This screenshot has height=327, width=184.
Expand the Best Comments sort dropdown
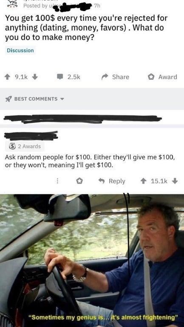click(x=62, y=99)
